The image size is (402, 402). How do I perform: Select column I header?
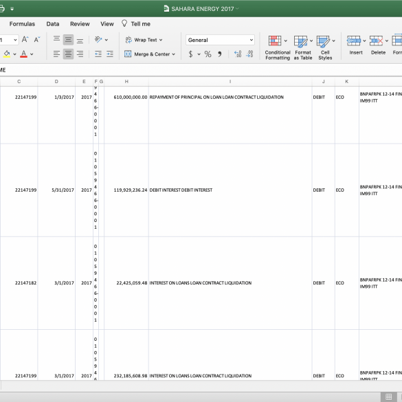click(230, 82)
